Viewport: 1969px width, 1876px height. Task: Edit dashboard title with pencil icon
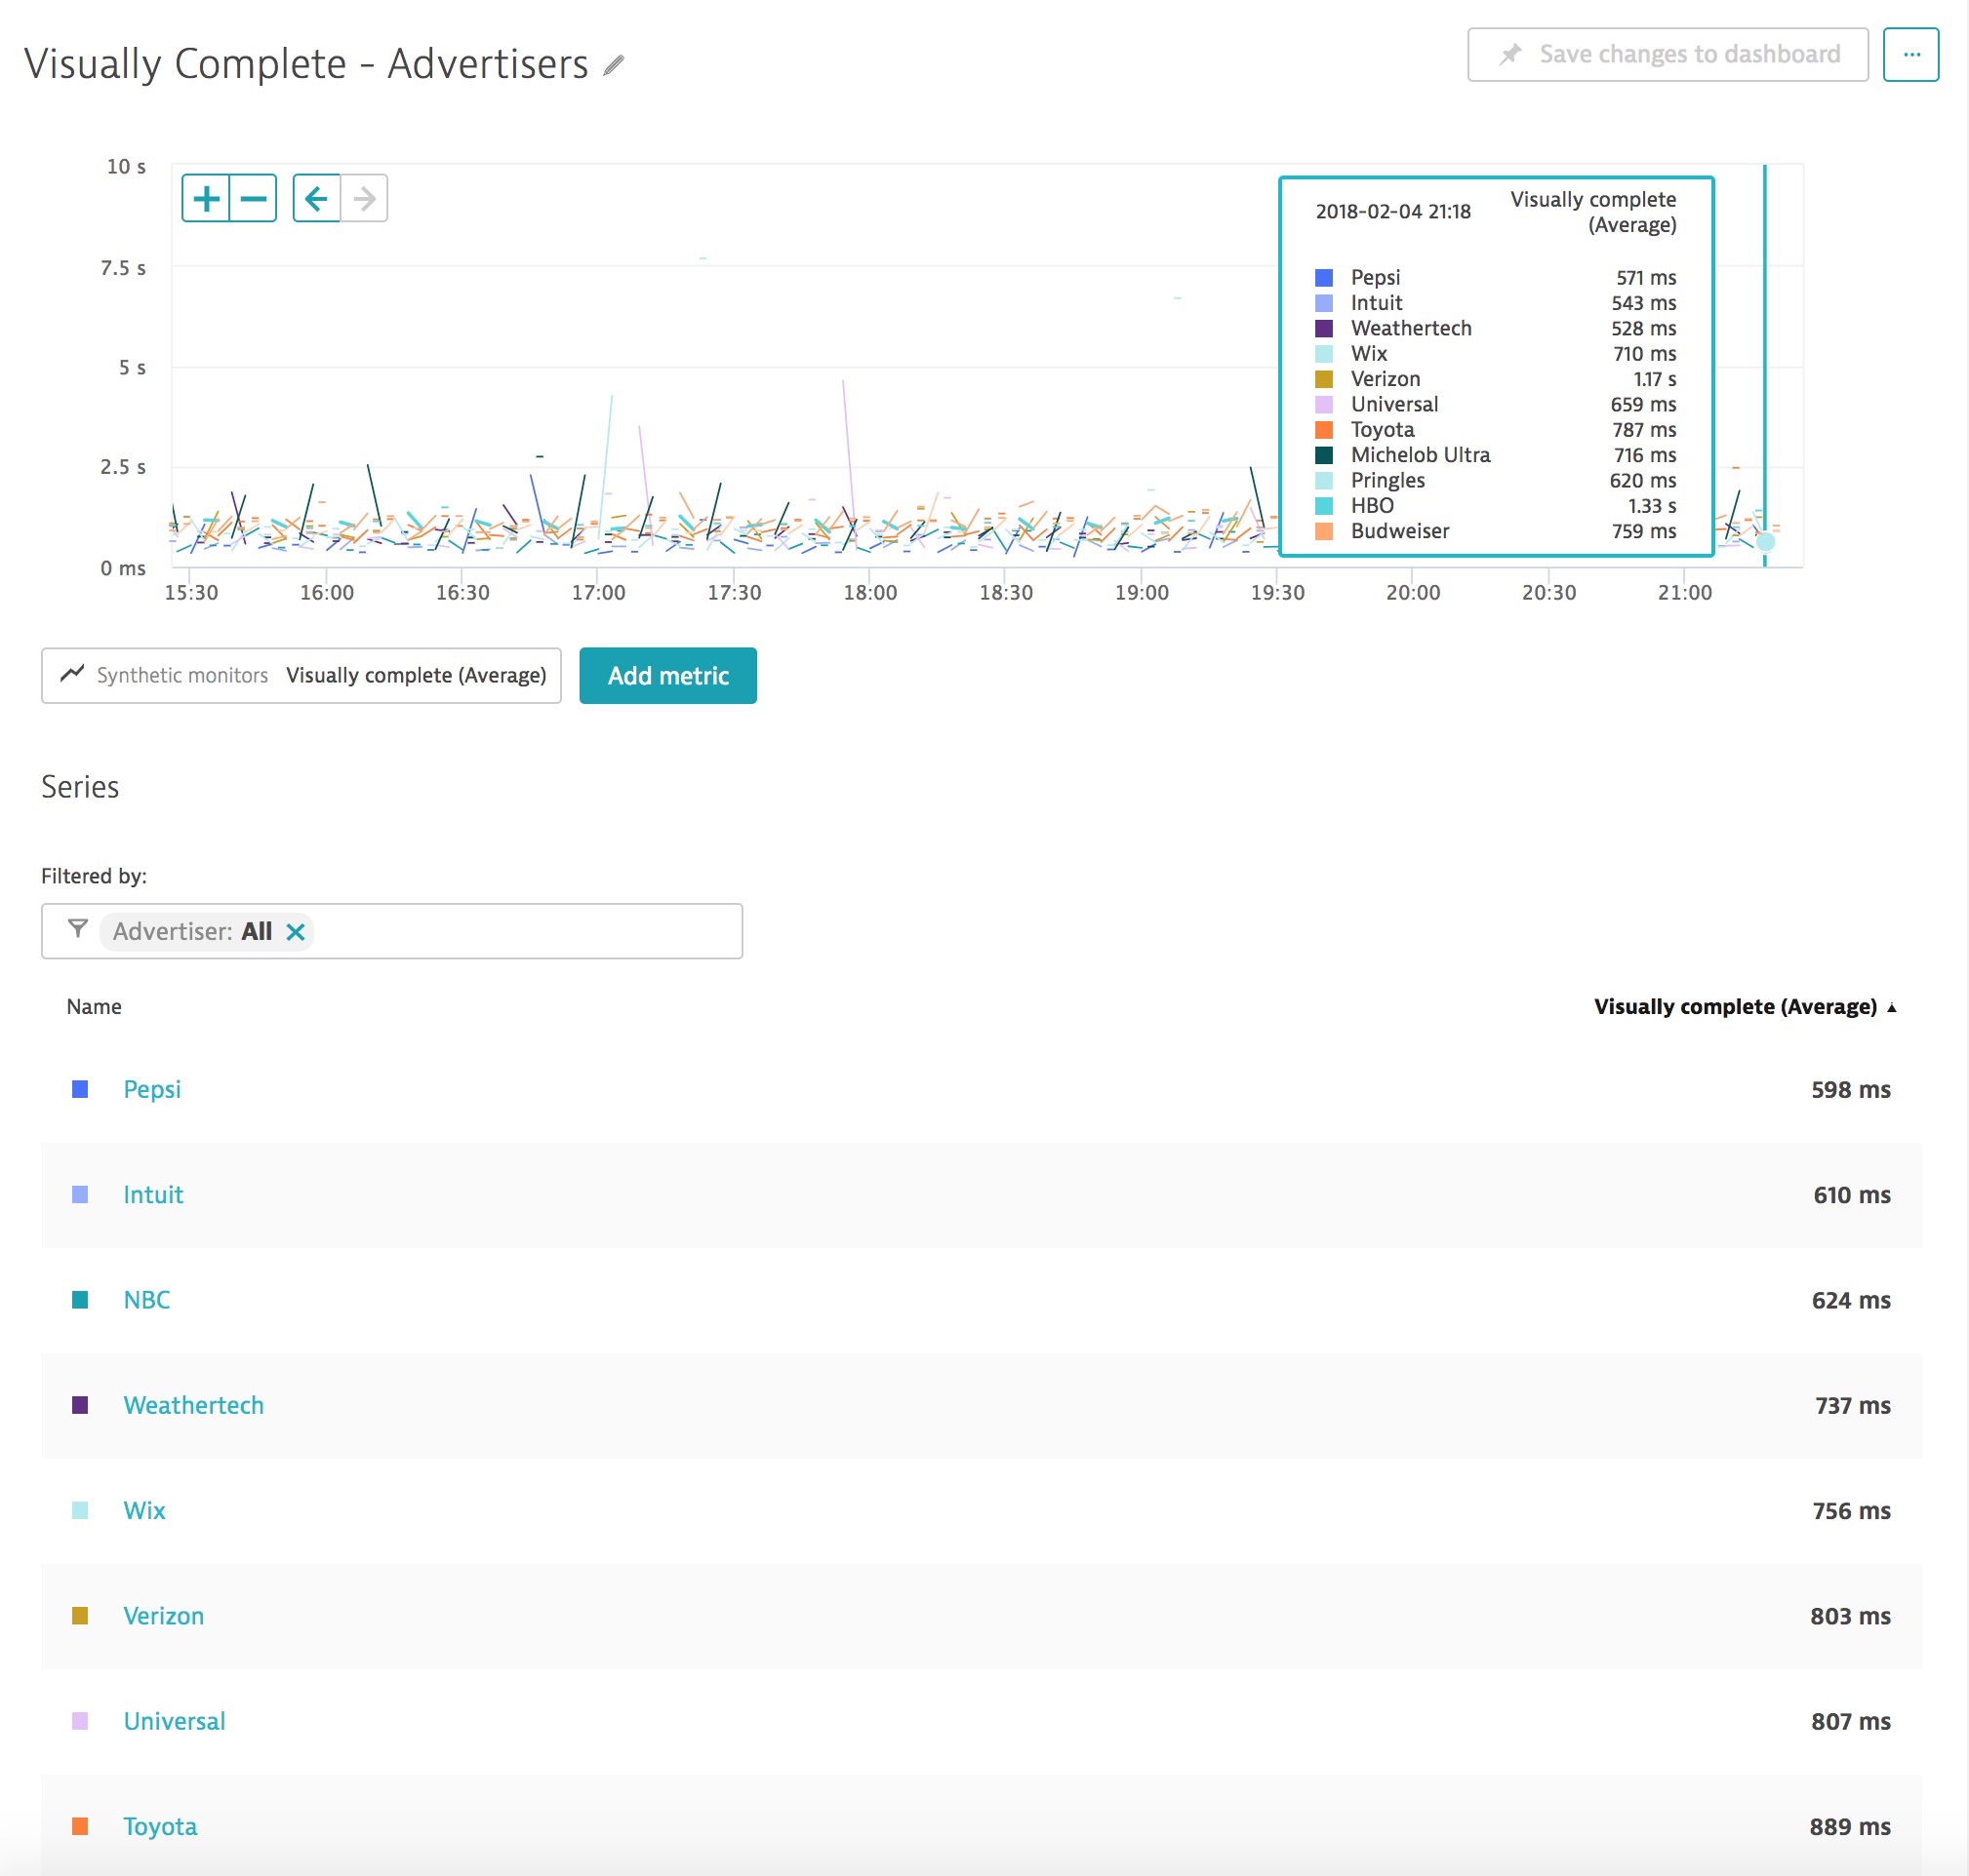(614, 66)
